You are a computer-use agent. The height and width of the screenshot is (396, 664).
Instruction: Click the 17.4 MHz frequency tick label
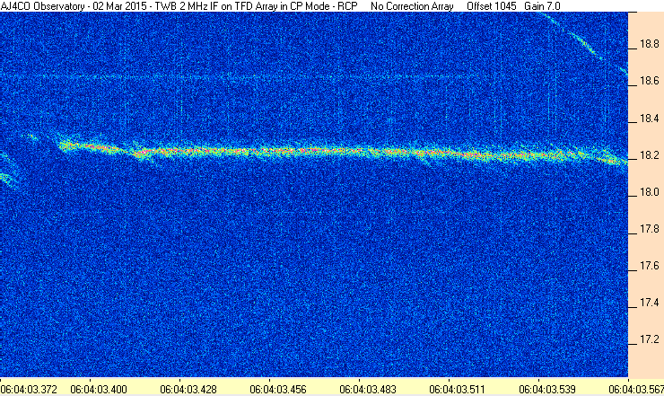649,303
